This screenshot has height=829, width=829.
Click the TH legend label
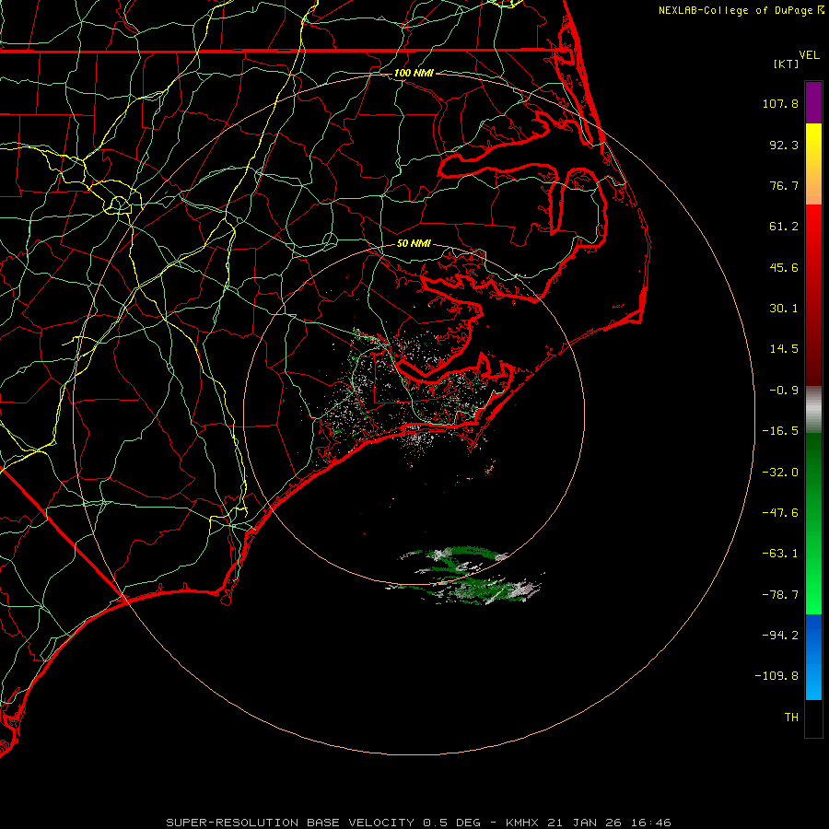[x=791, y=718]
